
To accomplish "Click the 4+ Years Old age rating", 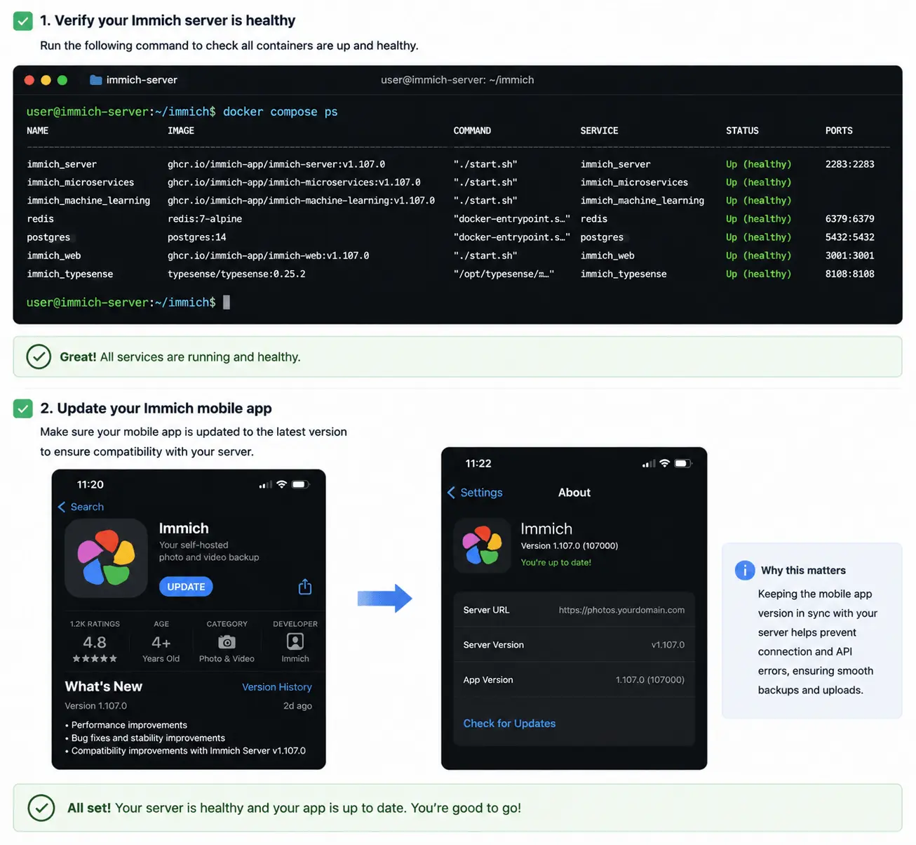I will point(161,650).
